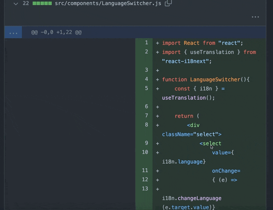Click the changed line count 22
Image resolution: width=273 pixels, height=210 pixels.
point(26,3)
